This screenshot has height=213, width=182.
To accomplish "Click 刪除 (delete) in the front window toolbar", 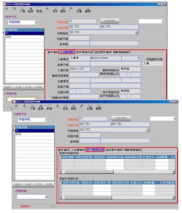I will [x=73, y=107].
